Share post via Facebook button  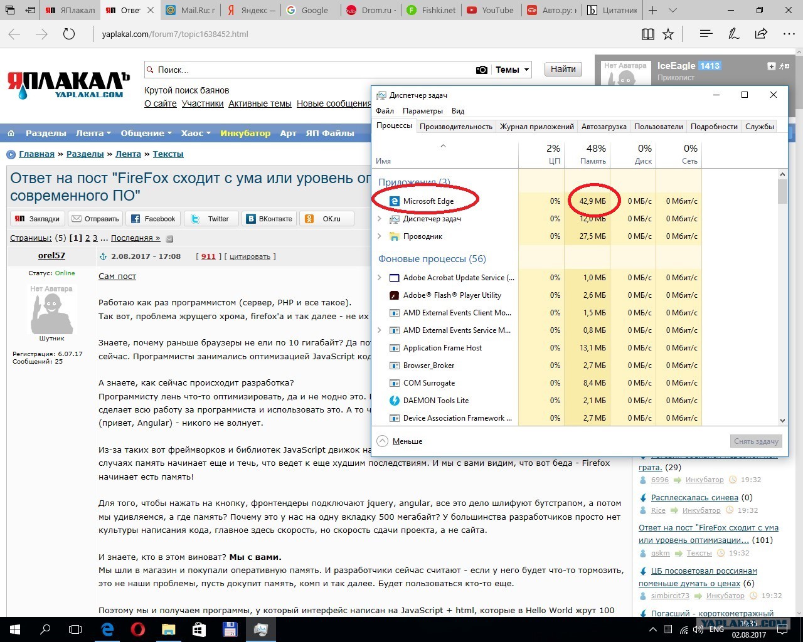click(154, 219)
